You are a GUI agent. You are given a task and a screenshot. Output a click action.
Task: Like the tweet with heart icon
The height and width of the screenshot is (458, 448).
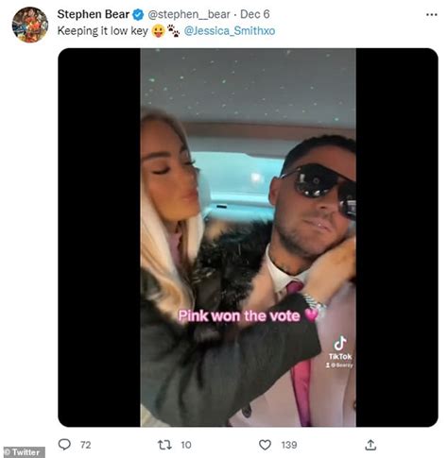[265, 445]
